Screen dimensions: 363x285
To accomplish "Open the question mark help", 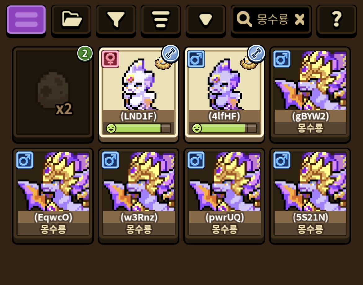I will (337, 20).
